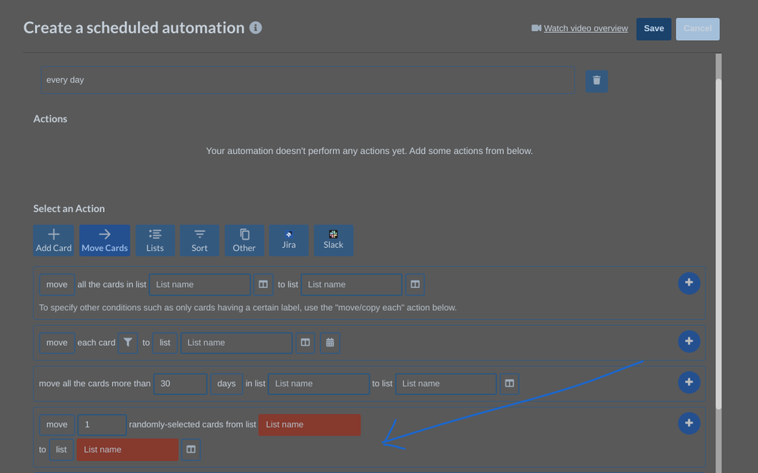Click the Save button
The image size is (758, 473).
pyautogui.click(x=653, y=29)
